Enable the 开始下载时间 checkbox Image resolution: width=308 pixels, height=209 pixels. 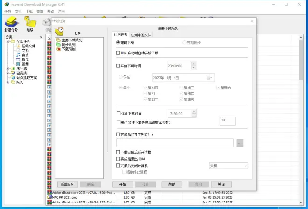click(x=118, y=66)
